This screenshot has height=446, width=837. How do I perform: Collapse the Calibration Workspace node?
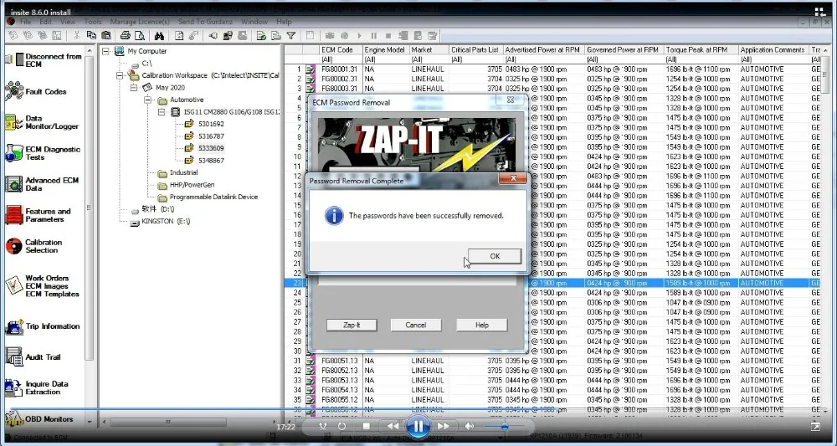pyautogui.click(x=120, y=76)
